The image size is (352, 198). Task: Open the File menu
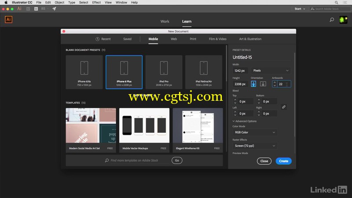[x=39, y=3]
